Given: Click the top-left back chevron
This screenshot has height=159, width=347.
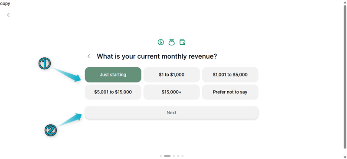Looking at the screenshot, I should coord(8,15).
